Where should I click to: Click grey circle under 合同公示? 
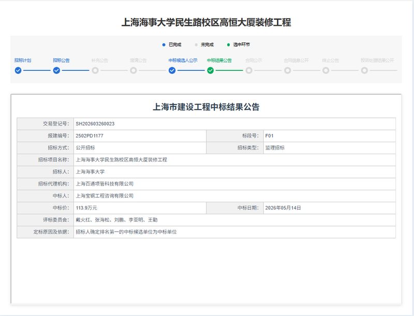249,70
